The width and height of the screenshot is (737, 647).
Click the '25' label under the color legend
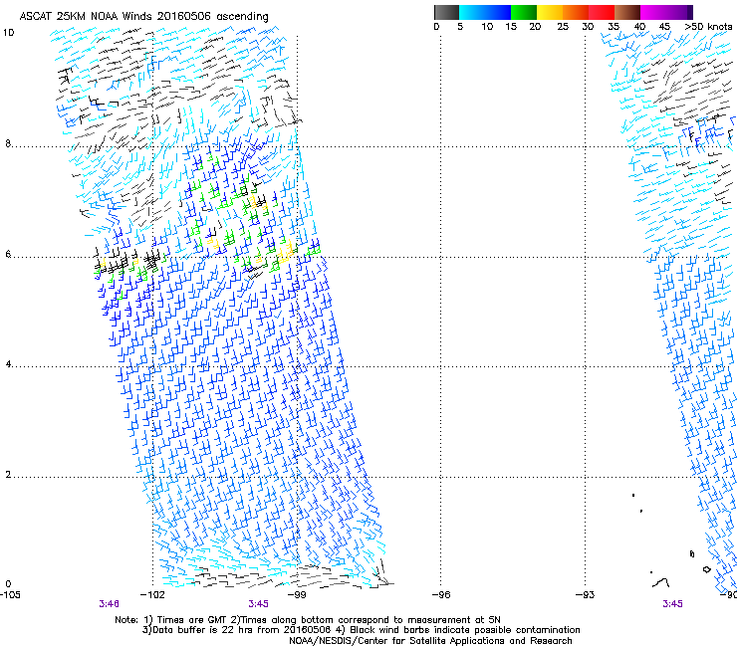[x=563, y=27]
